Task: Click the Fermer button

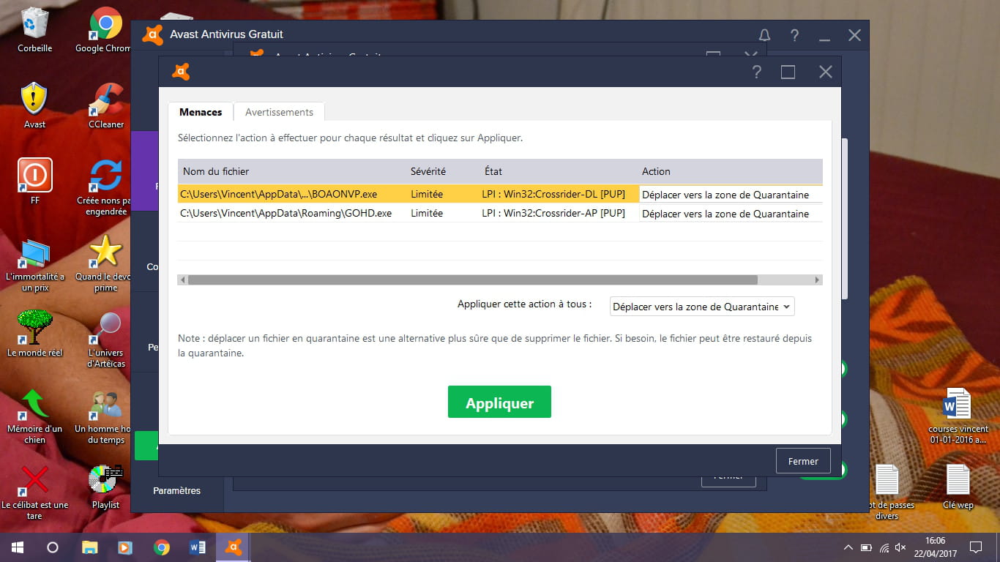Action: coord(803,461)
